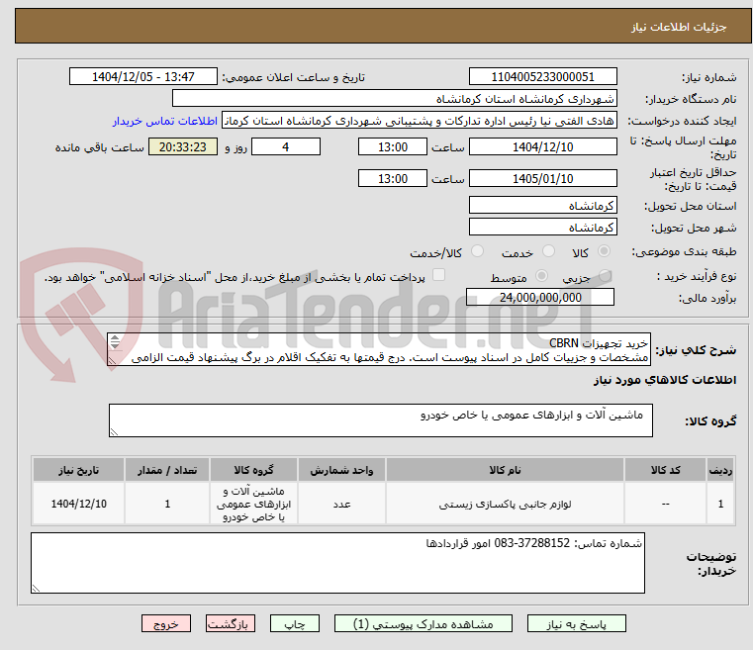Click the بازگشت back button
Screen dimensions: 753x650
pos(230,623)
